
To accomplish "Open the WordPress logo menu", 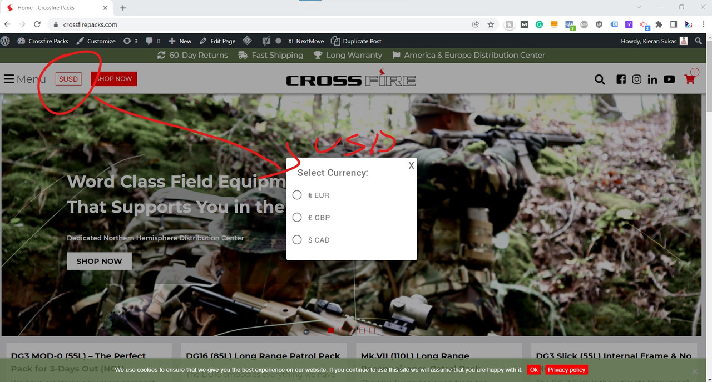I will (6, 41).
